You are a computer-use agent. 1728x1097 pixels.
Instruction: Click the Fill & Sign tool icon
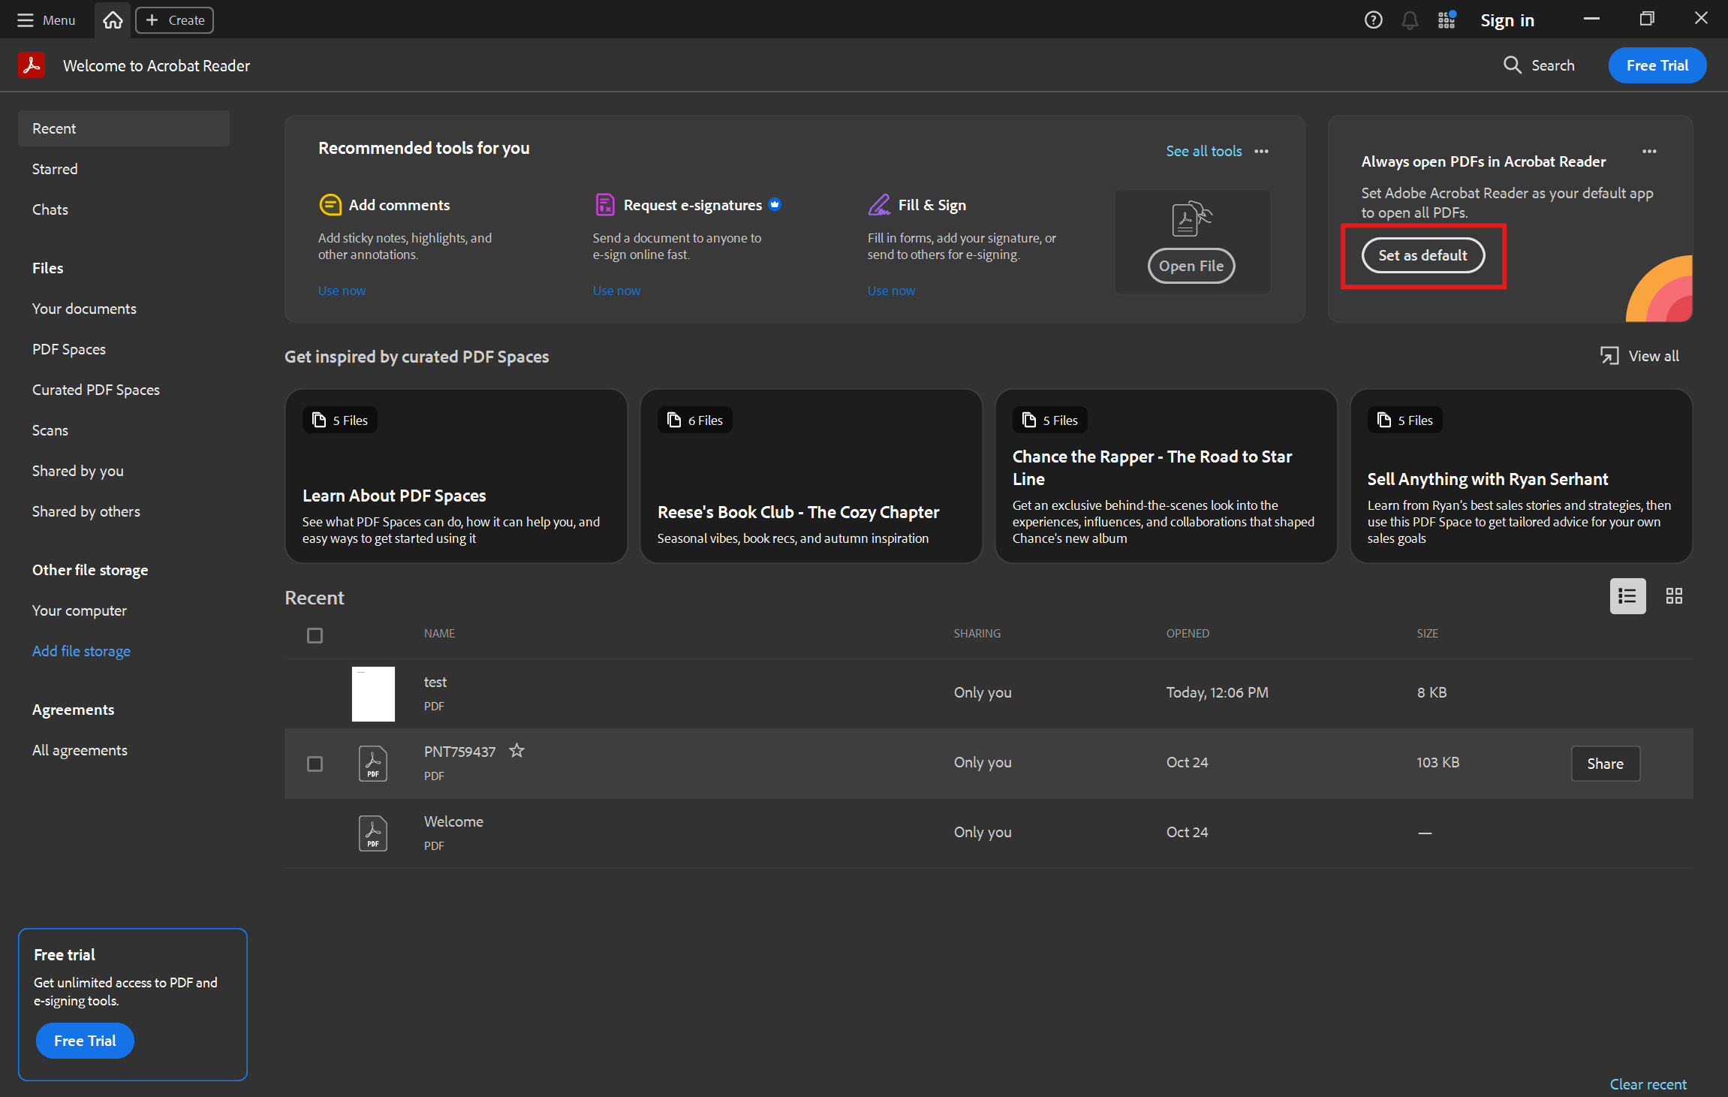tap(879, 205)
